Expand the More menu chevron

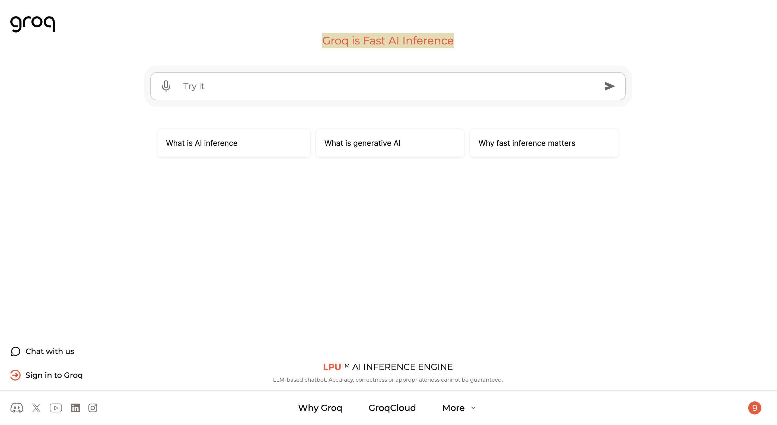pos(473,408)
